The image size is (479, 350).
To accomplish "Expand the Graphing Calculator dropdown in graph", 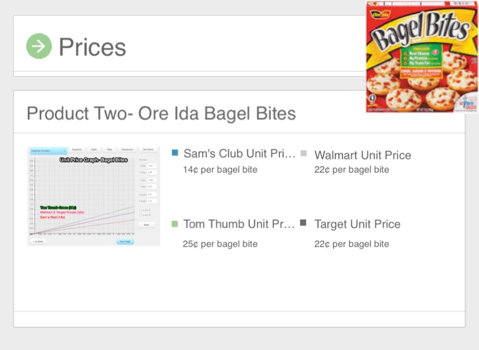I will coord(47,150).
